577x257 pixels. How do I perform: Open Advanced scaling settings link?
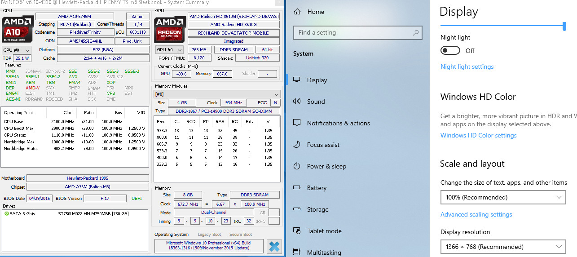(476, 215)
